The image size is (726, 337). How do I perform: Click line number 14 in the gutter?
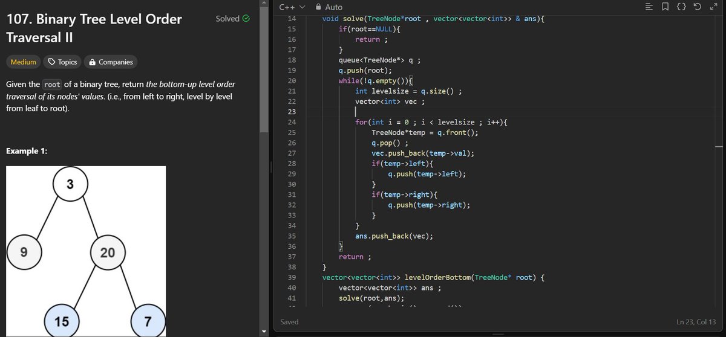click(291, 19)
